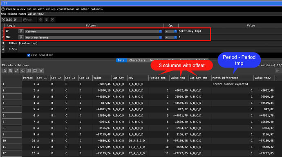Switch to the Data tab
282x157 pixels.
[121, 60]
